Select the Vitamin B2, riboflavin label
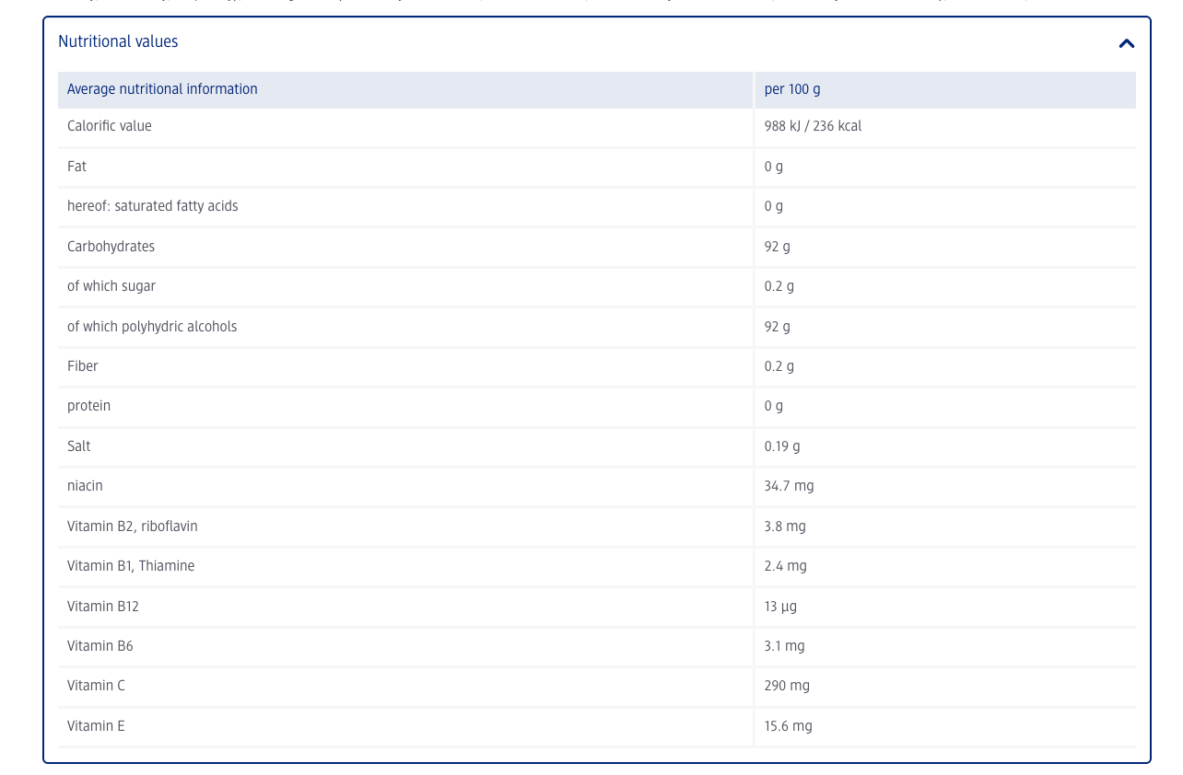 pos(133,526)
